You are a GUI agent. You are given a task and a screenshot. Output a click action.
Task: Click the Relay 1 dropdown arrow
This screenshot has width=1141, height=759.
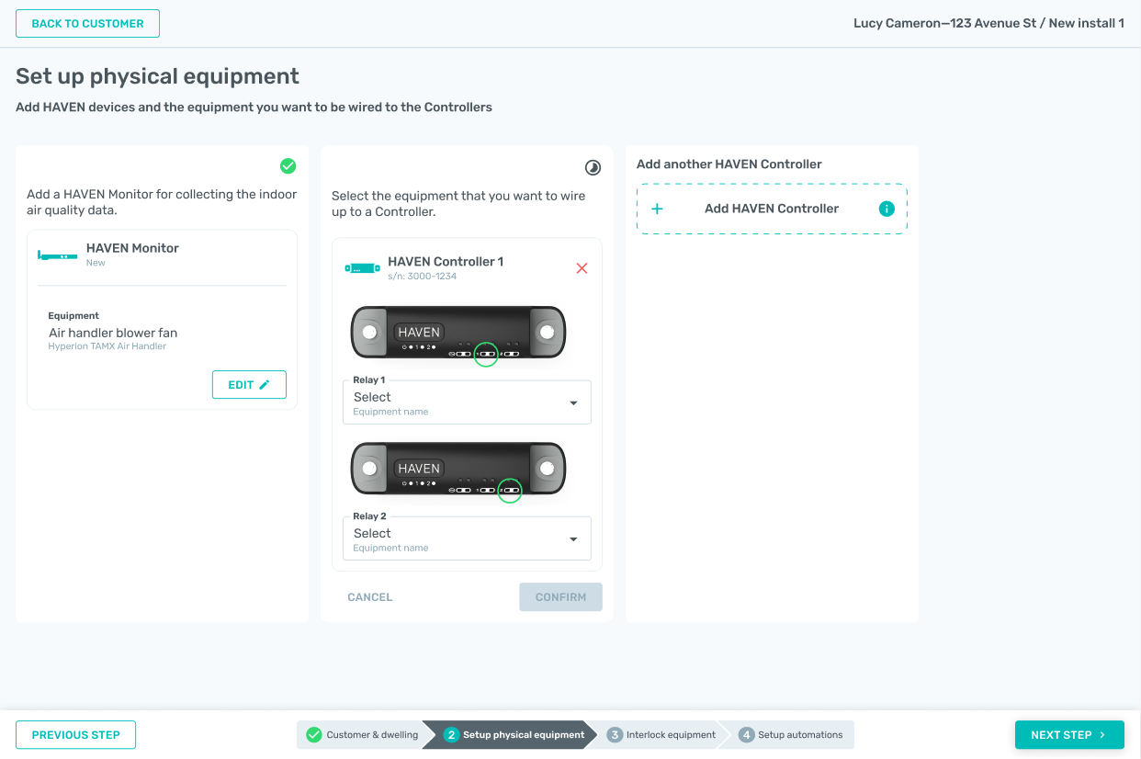pyautogui.click(x=574, y=403)
